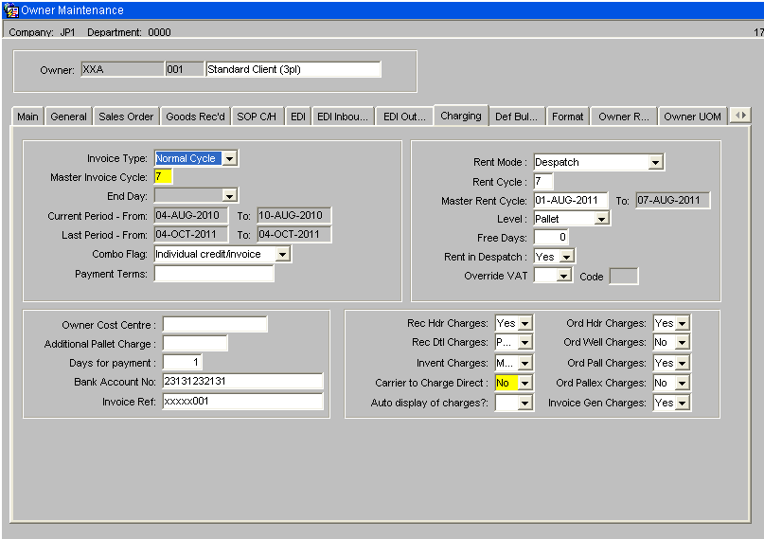
Task: Select the Owner UOM tab
Action: (692, 117)
